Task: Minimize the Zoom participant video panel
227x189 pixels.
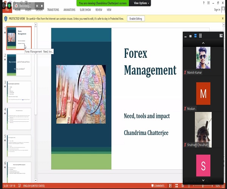Action: click(x=185, y=36)
